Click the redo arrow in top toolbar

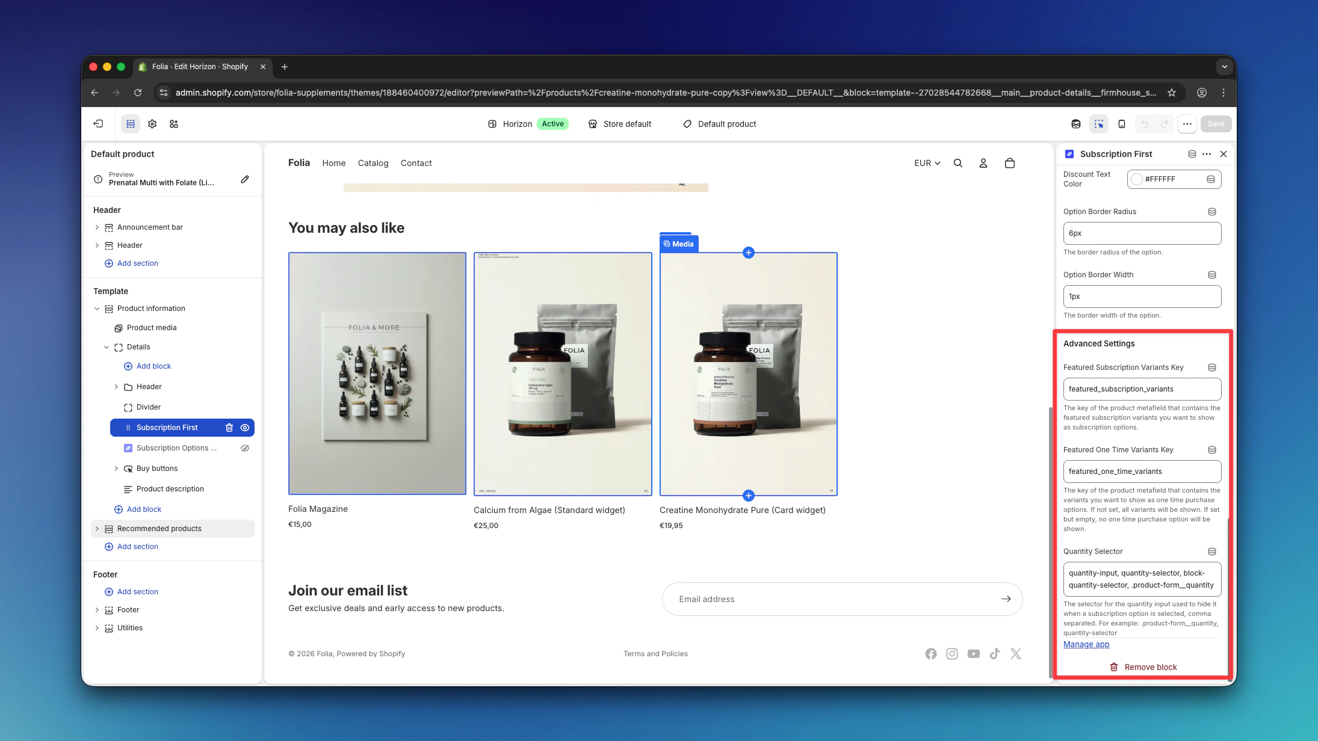click(x=1165, y=124)
